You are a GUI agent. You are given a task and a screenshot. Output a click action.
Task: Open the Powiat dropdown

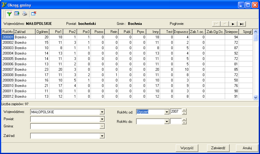tap(102, 119)
